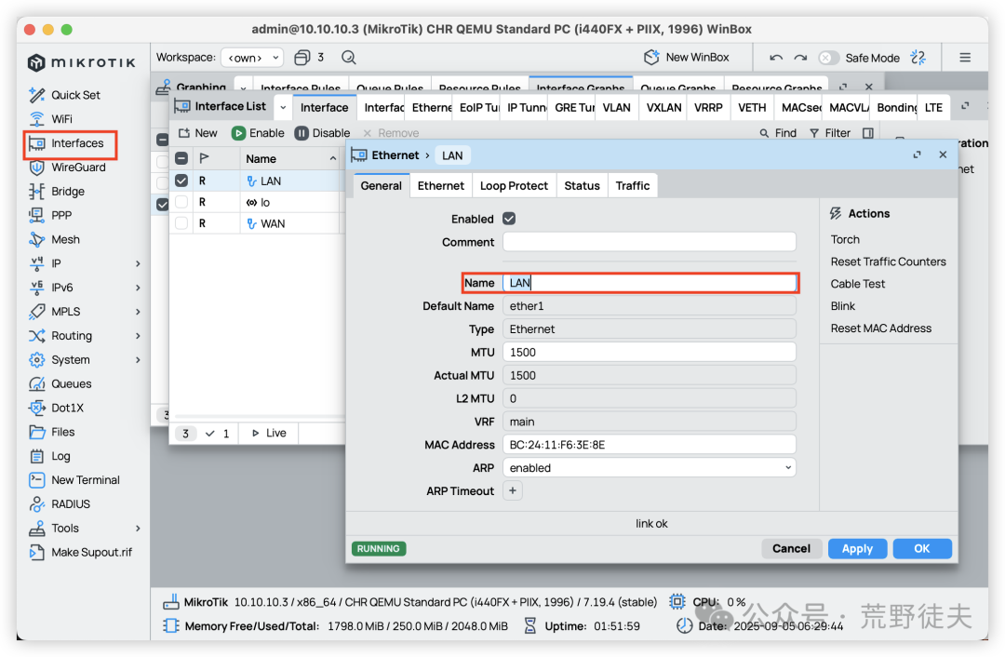Click the MAC Address field
This screenshot has height=657, width=1005.
coord(650,445)
